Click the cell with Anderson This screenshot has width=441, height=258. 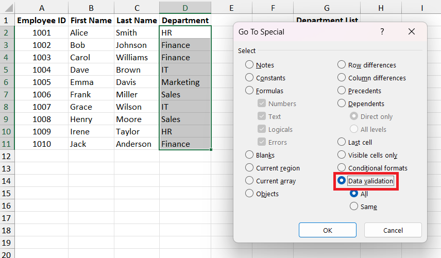(137, 144)
